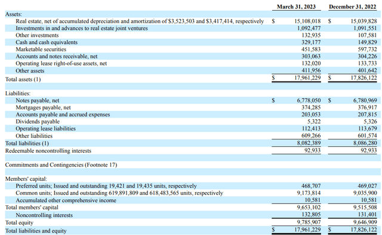The width and height of the screenshot is (382, 235).
Task: Click the Real estate, net of accumulated depreciation label
Action: click(x=140, y=21)
